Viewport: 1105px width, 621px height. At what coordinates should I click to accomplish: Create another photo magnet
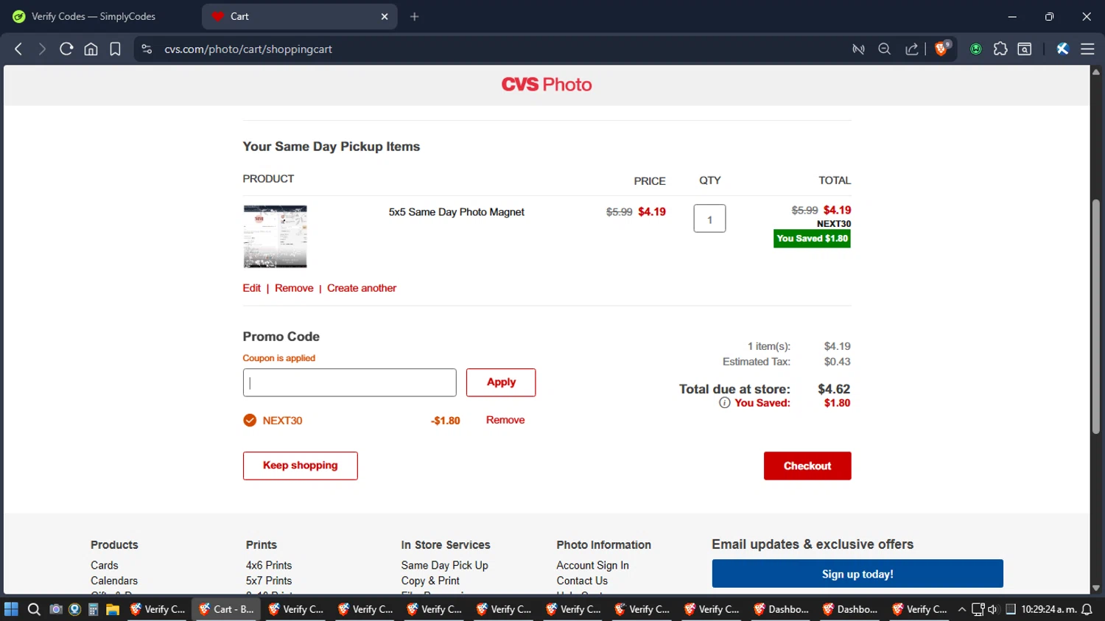point(362,288)
